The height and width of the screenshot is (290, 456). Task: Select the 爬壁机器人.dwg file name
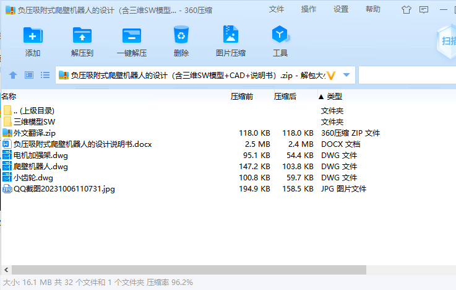41,167
